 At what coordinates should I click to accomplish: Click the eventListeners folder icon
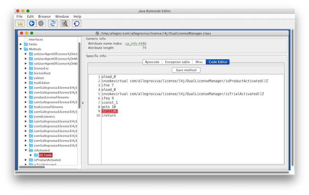[31, 116]
